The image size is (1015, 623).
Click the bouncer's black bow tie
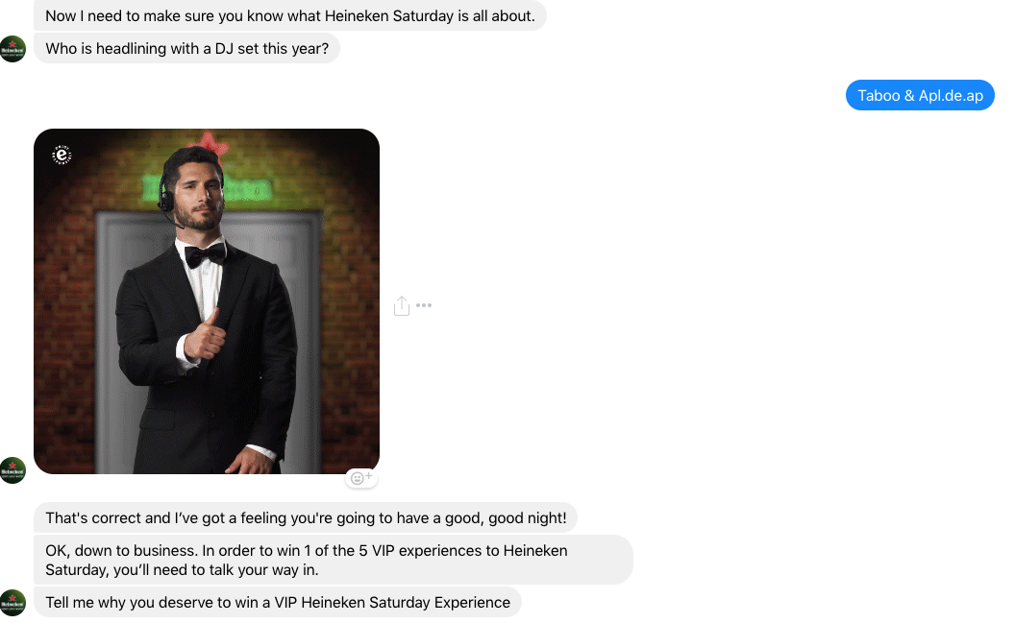[205, 256]
